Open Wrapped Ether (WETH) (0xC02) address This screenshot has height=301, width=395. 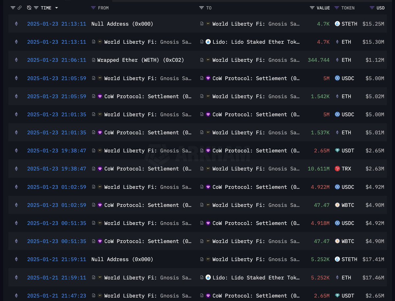pyautogui.click(x=141, y=60)
